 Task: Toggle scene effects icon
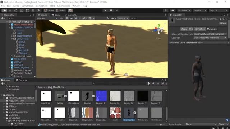tap(76, 18)
